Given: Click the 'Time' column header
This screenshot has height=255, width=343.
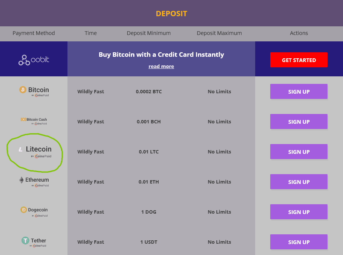Looking at the screenshot, I should pos(91,33).
